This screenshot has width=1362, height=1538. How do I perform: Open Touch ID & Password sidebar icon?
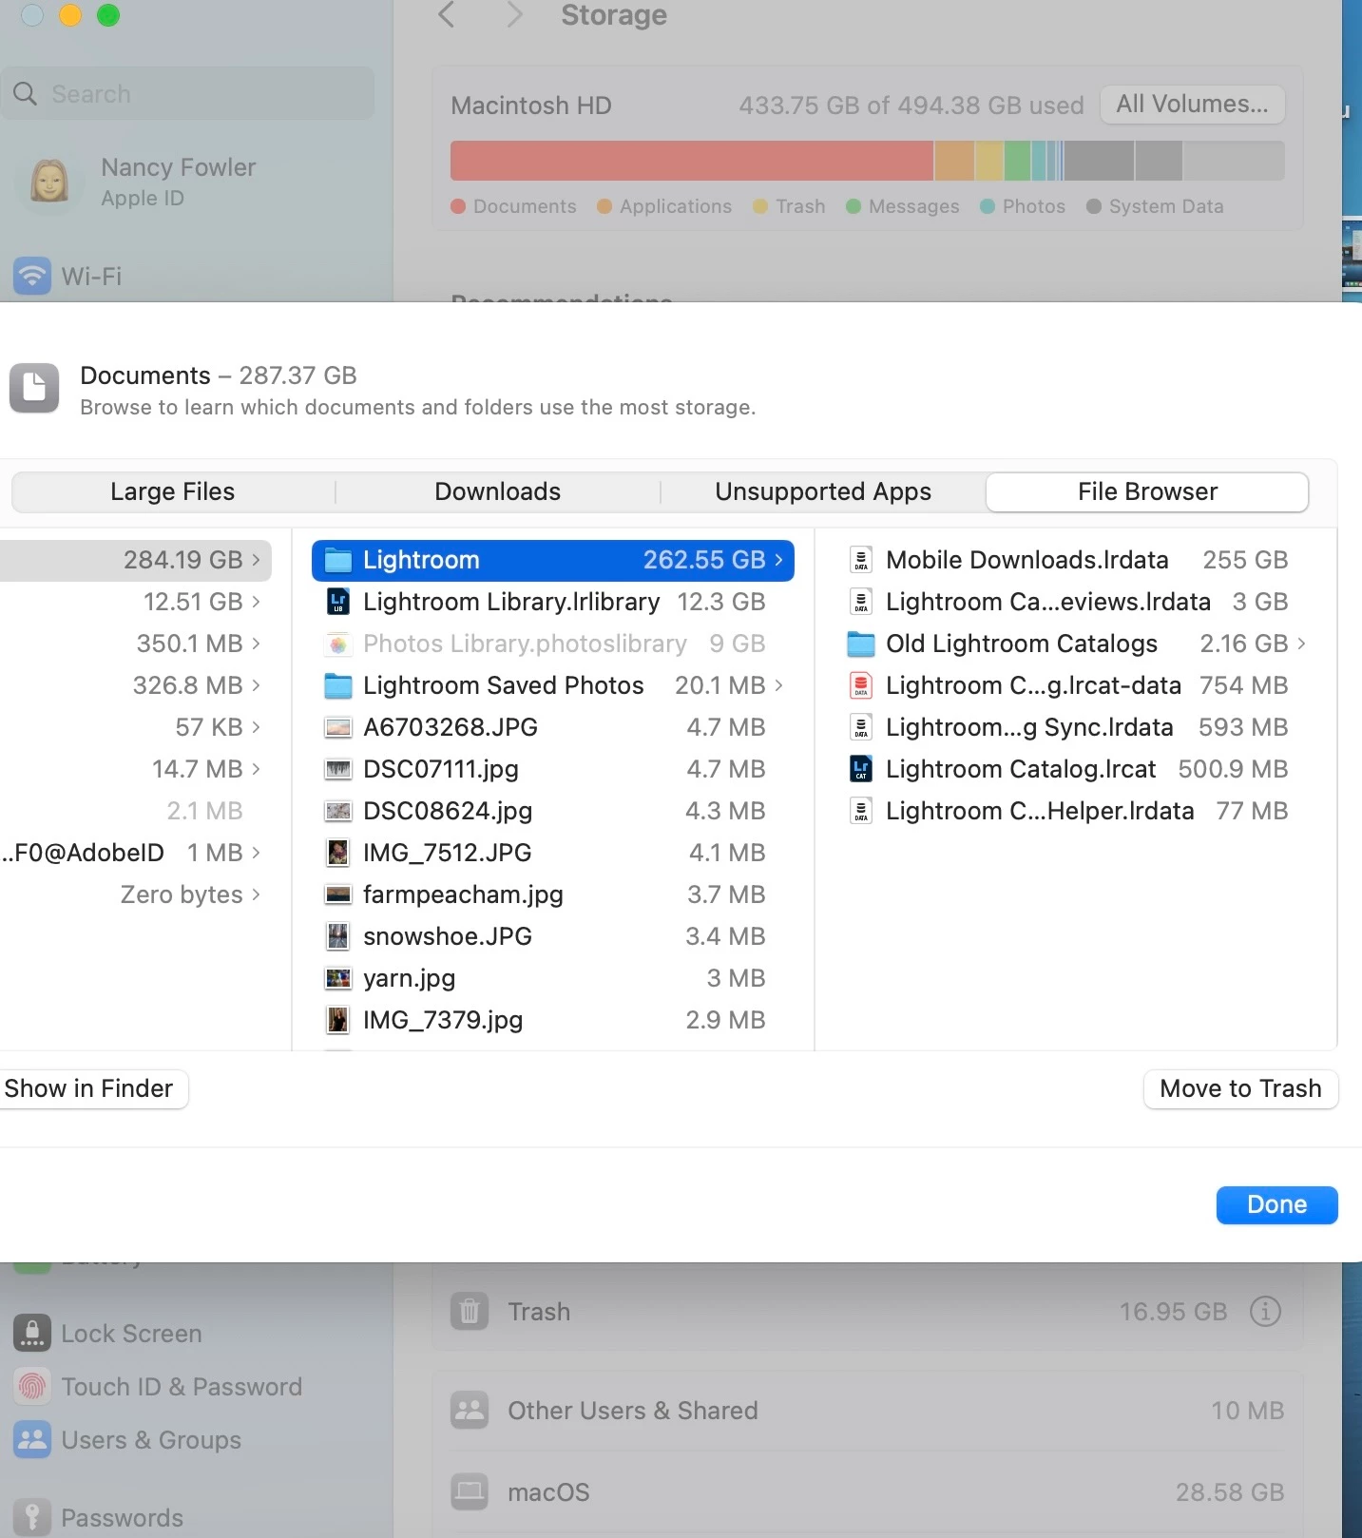32,1387
